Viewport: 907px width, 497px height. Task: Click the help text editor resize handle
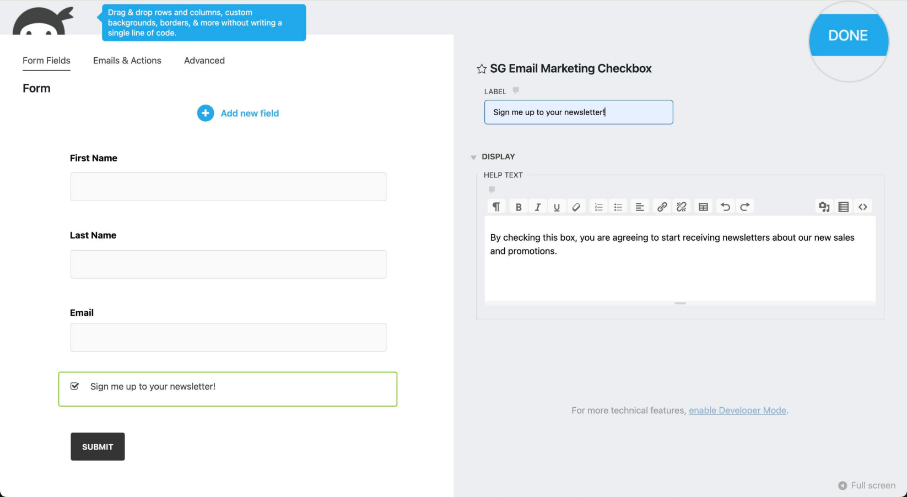(680, 303)
